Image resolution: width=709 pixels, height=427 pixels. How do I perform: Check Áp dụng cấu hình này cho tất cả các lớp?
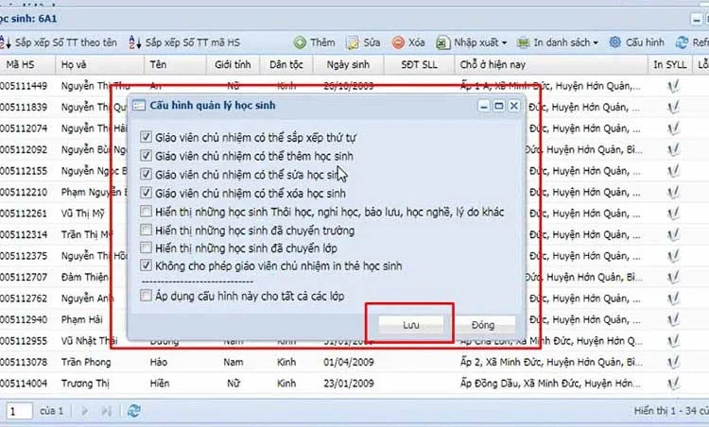[146, 296]
